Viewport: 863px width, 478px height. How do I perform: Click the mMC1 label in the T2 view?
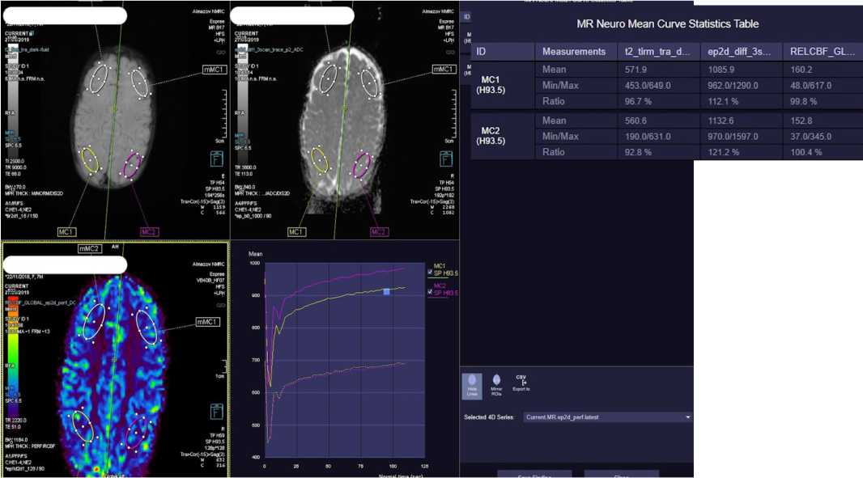click(x=214, y=70)
